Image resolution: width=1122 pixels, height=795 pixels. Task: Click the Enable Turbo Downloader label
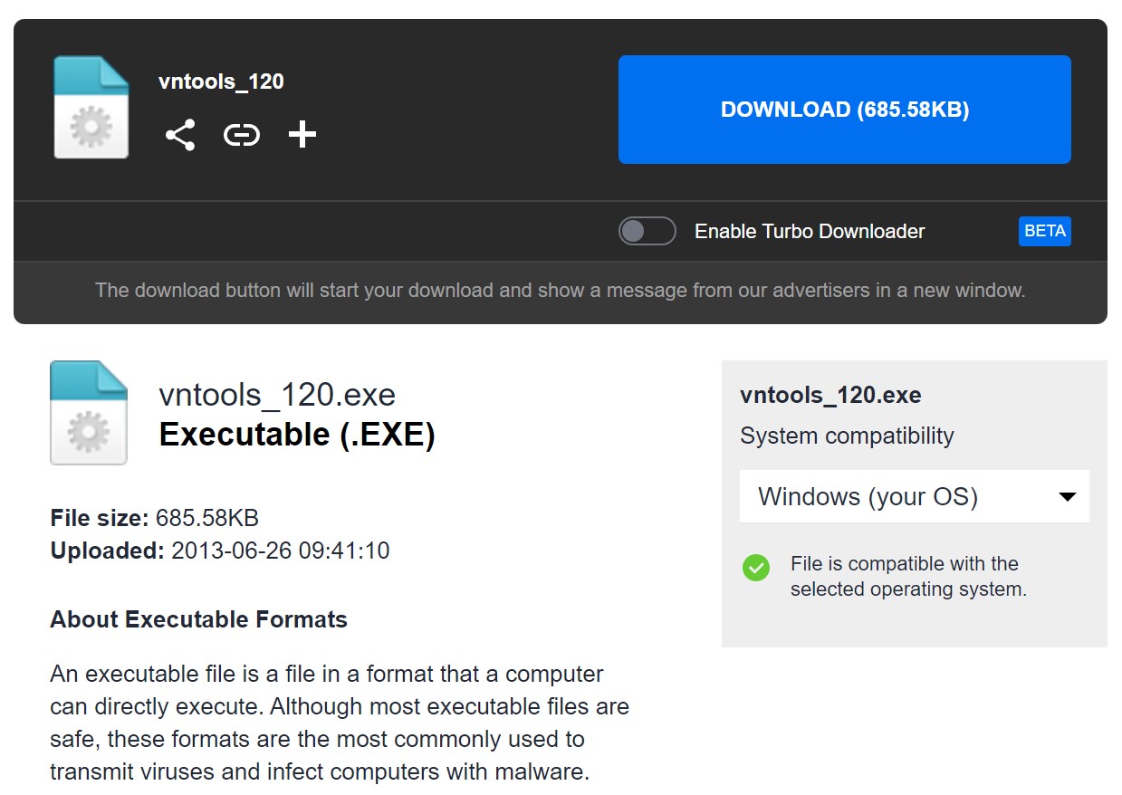pos(809,232)
